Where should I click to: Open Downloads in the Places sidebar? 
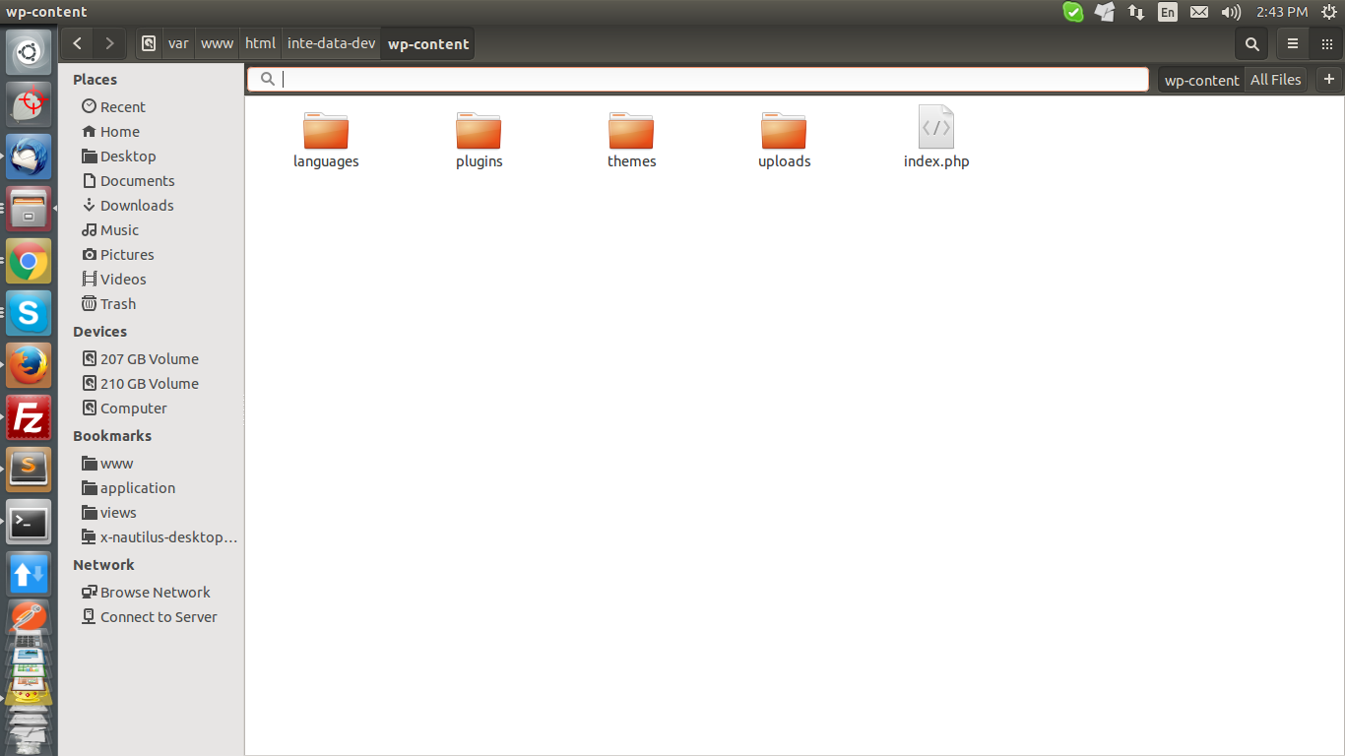tap(137, 205)
